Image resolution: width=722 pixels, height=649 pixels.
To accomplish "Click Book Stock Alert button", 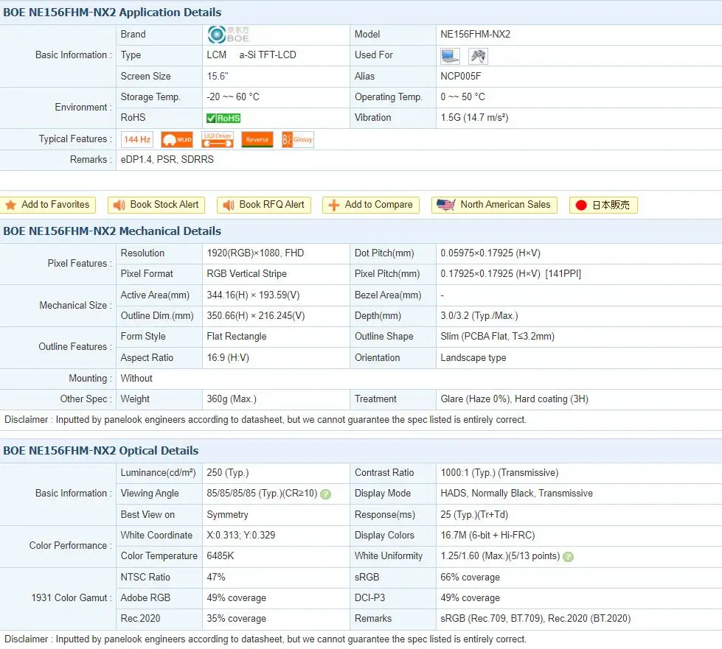I will 156,205.
